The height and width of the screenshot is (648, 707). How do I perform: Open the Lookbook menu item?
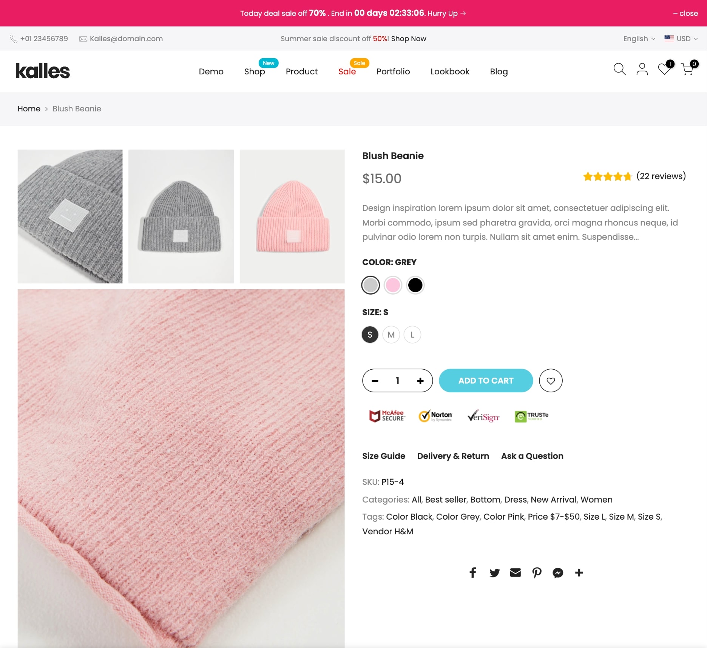click(x=450, y=71)
